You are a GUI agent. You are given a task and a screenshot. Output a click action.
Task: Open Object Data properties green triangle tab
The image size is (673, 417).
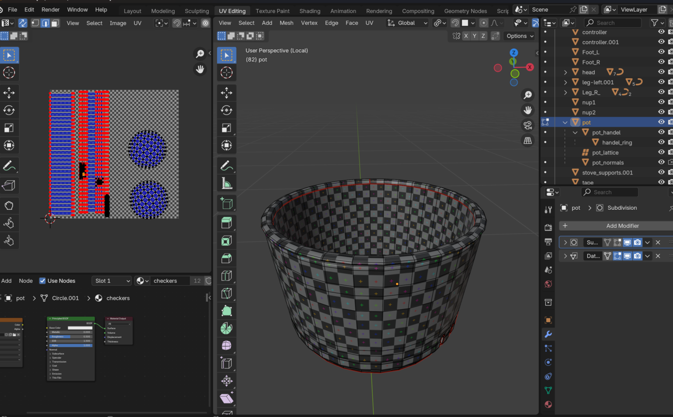tap(548, 390)
